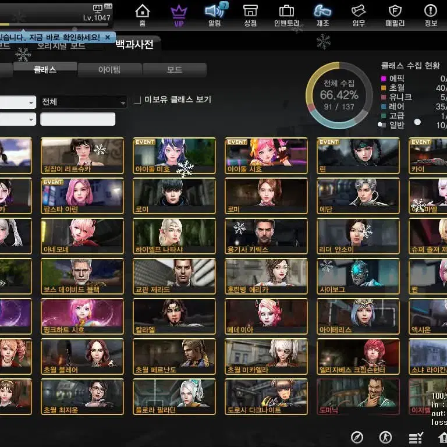
Task: Switch to the 아이템 tab
Action: pyautogui.click(x=109, y=70)
